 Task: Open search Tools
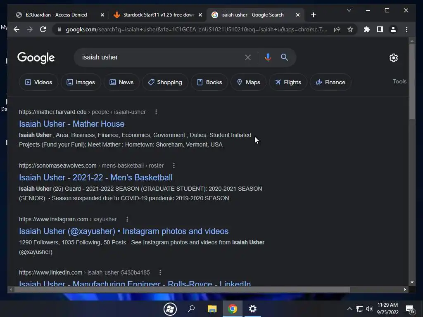click(399, 81)
